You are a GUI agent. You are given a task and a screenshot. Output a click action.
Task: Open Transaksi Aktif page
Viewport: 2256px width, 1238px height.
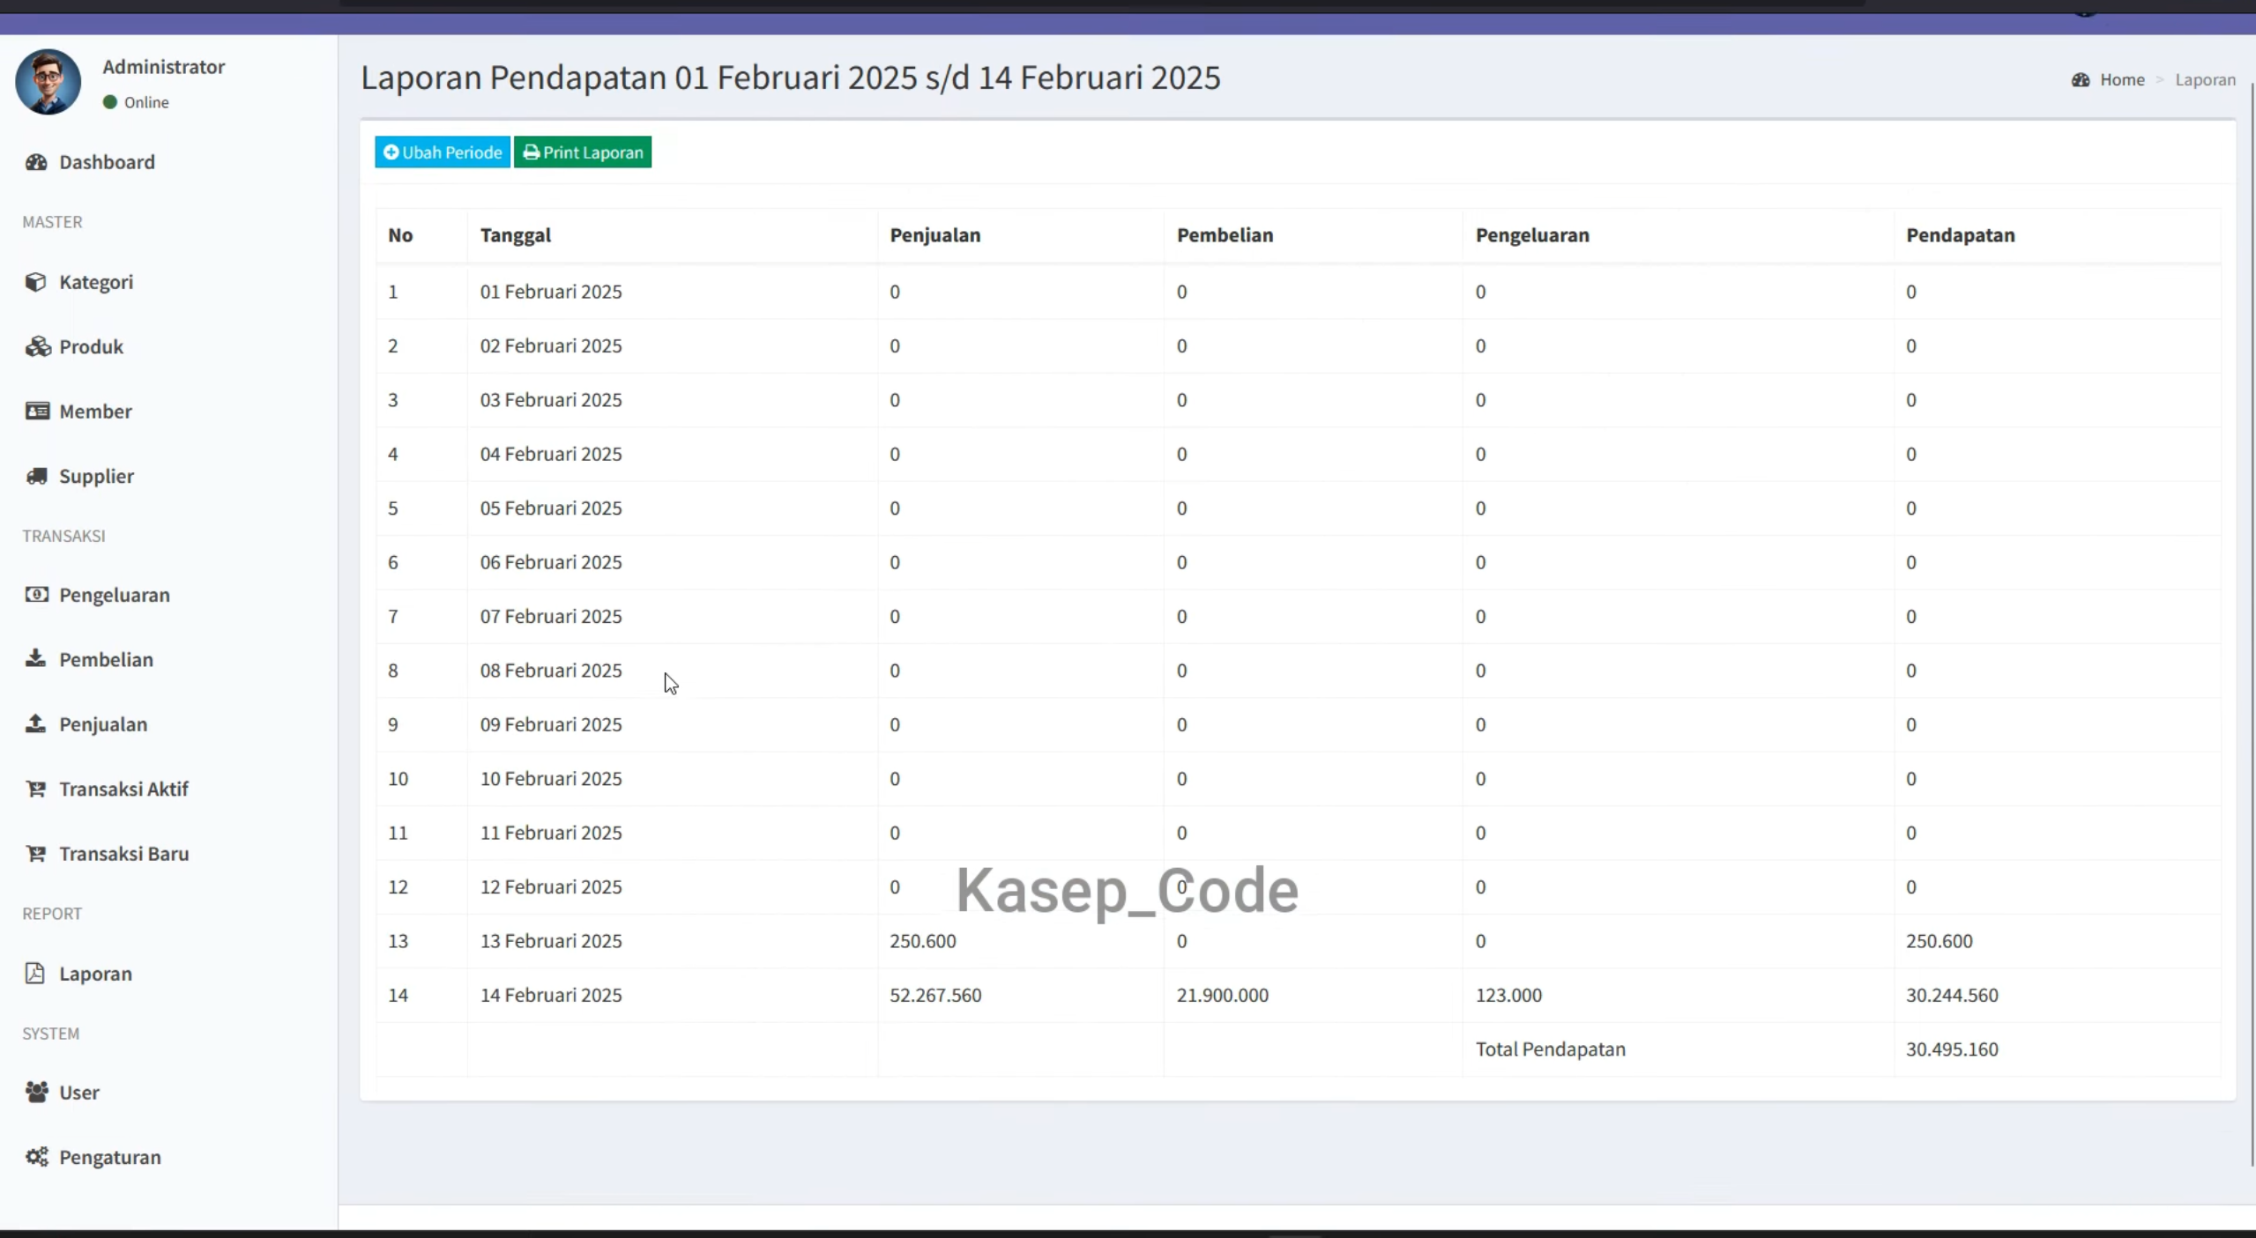(x=168, y=789)
